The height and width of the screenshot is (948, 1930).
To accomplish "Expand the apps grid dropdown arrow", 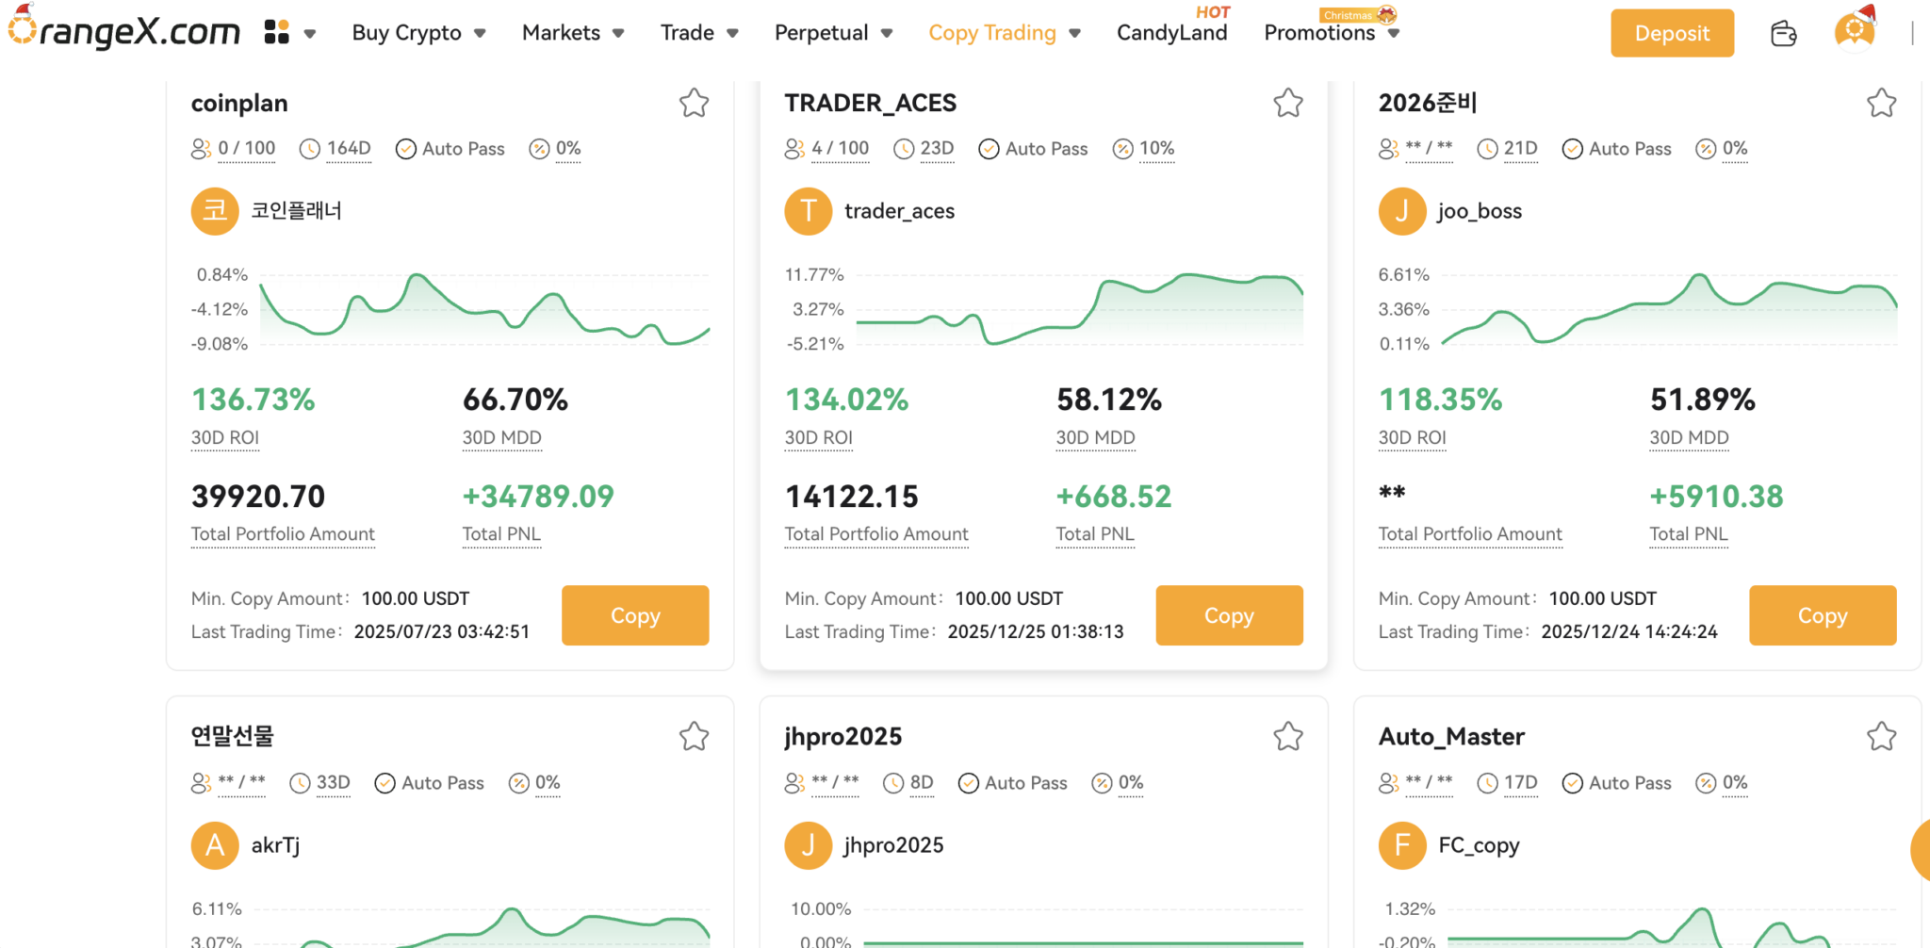I will pyautogui.click(x=309, y=34).
